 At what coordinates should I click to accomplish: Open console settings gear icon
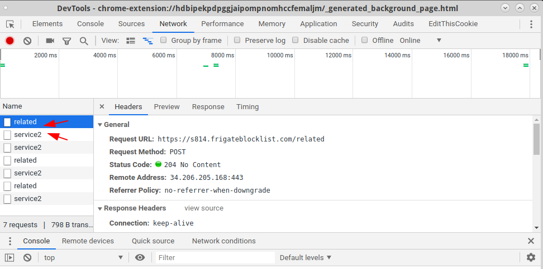531,257
